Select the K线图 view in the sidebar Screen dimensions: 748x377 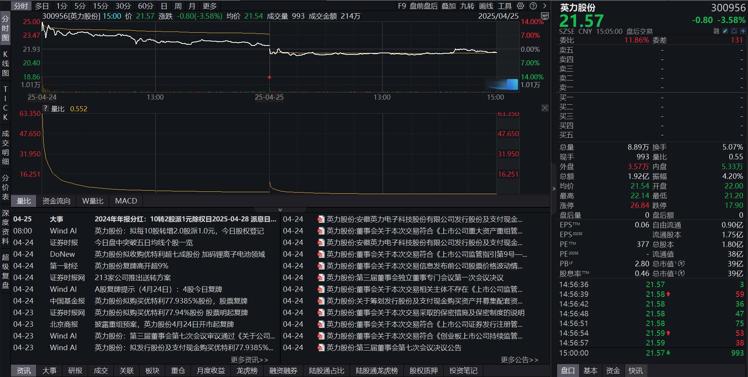coord(5,62)
